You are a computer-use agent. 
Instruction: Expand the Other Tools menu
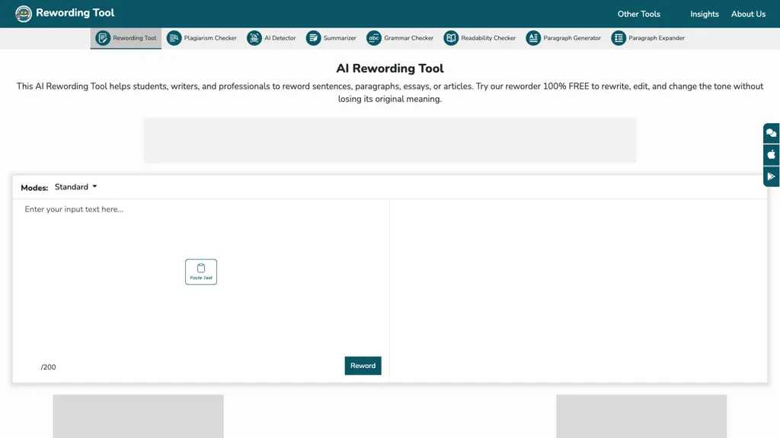click(638, 14)
